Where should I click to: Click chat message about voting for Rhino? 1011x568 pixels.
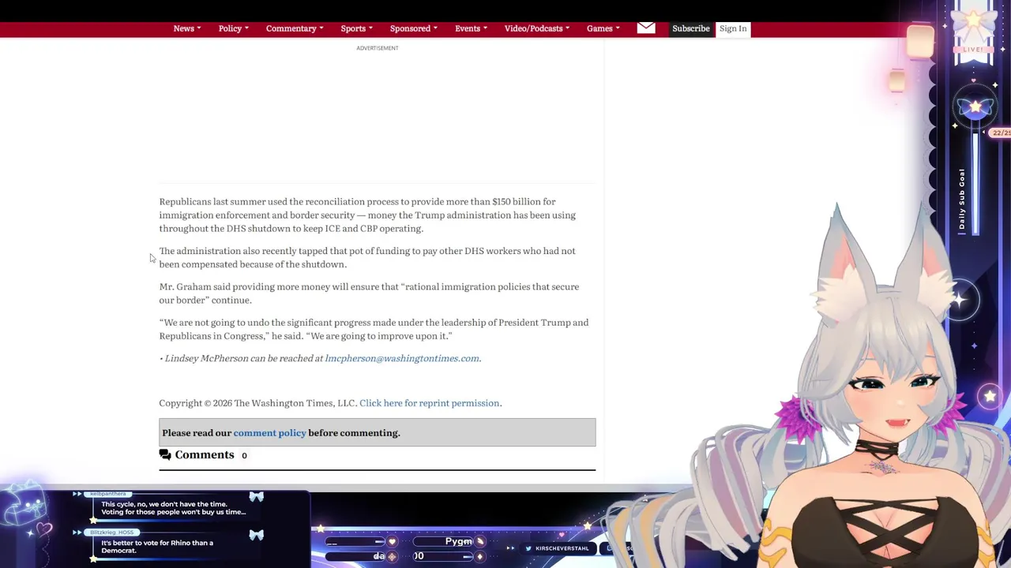(x=157, y=547)
